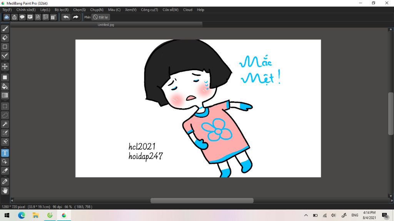This screenshot has height=221, width=394.
Task: Open the Tệp(F) menu
Action: pyautogui.click(x=7, y=10)
